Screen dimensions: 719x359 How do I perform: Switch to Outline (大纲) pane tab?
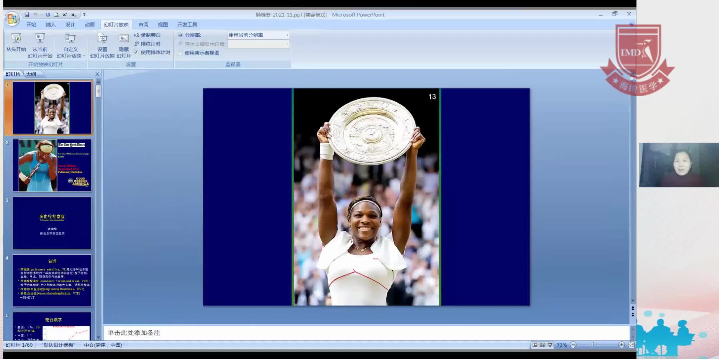[31, 74]
